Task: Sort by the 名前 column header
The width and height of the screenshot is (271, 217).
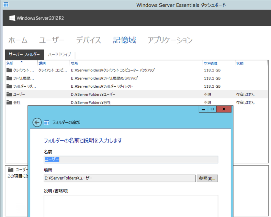Action: tap(10, 63)
